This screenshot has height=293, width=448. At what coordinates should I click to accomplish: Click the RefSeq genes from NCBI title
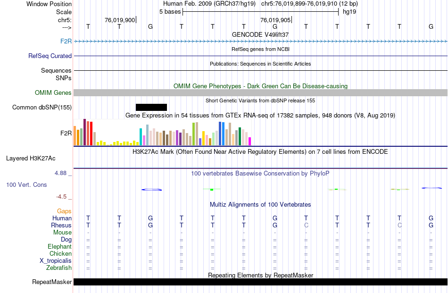(x=260, y=49)
